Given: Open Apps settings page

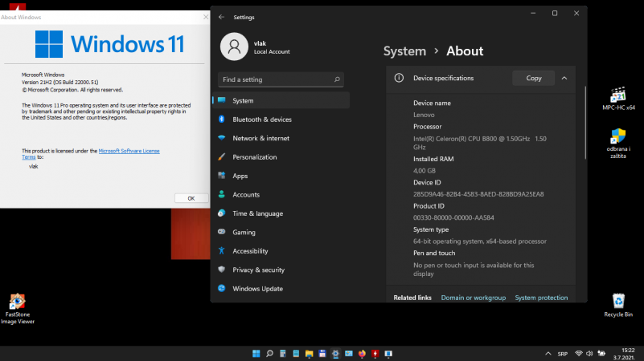Looking at the screenshot, I should 281,176.
